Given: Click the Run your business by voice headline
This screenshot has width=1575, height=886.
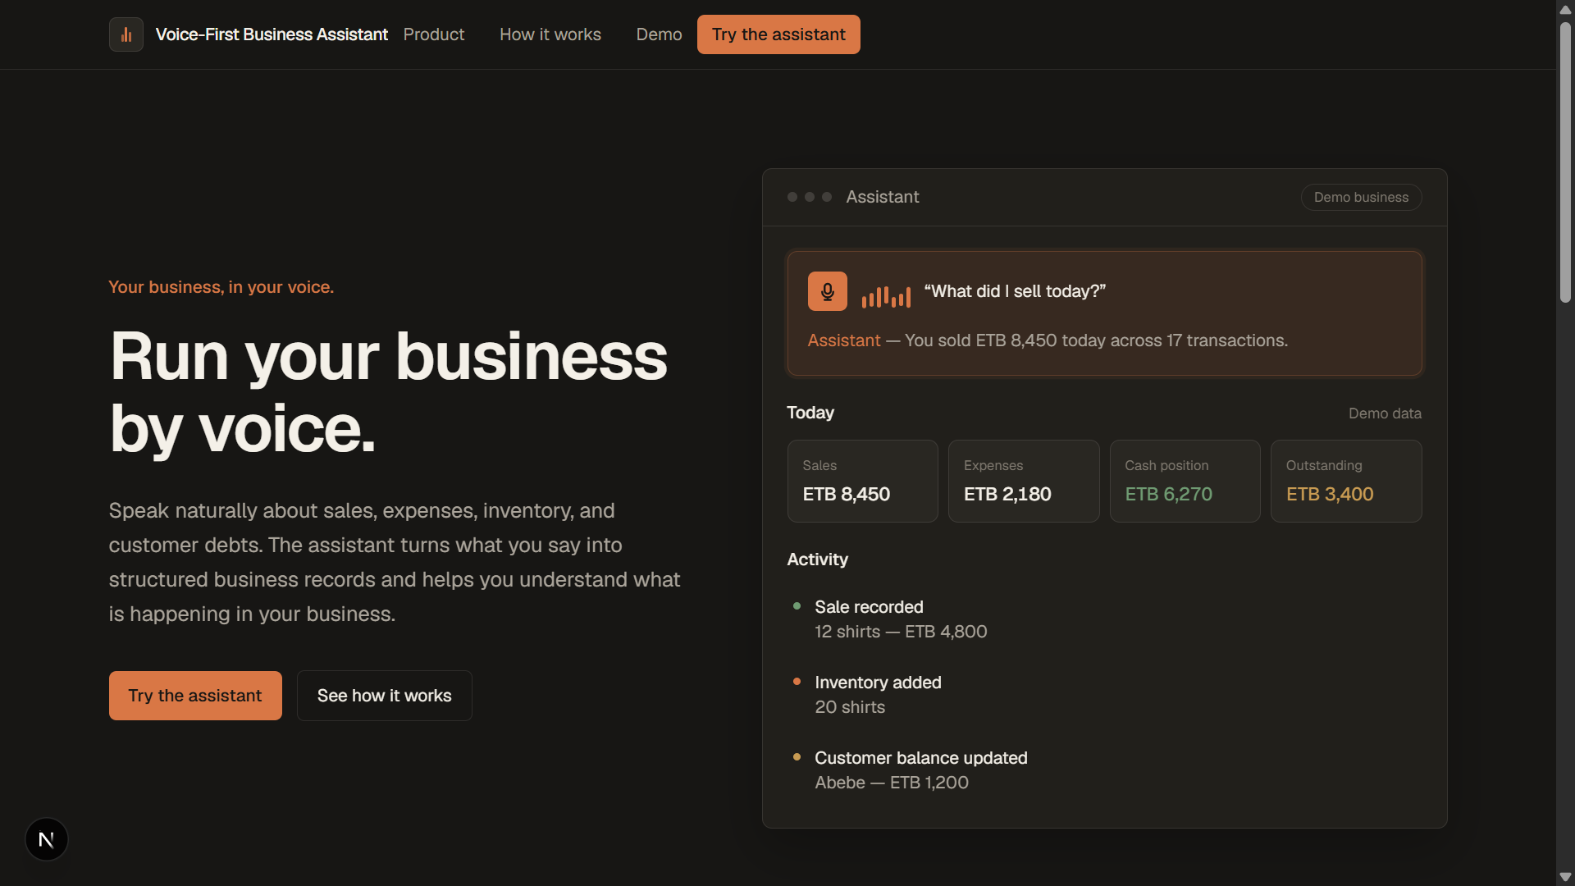Looking at the screenshot, I should coord(389,392).
